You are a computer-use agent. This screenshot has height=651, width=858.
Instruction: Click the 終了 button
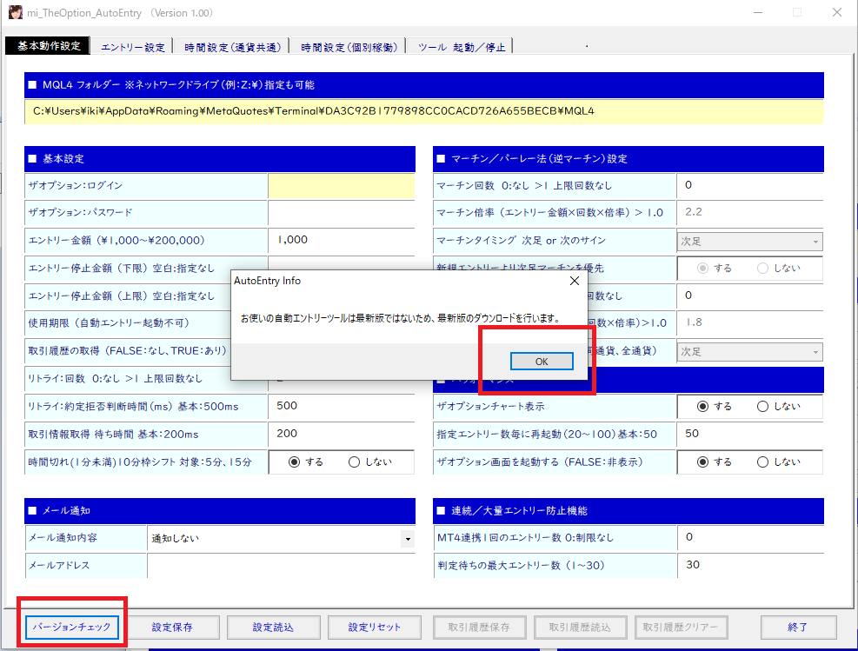[798, 627]
